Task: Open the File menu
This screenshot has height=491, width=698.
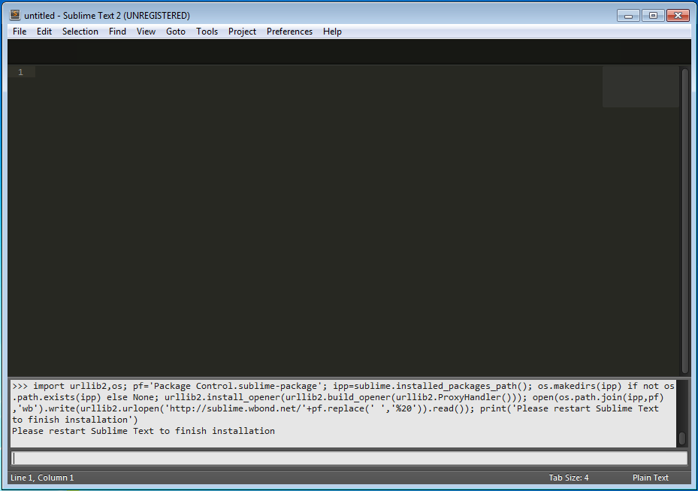Action: (20, 32)
